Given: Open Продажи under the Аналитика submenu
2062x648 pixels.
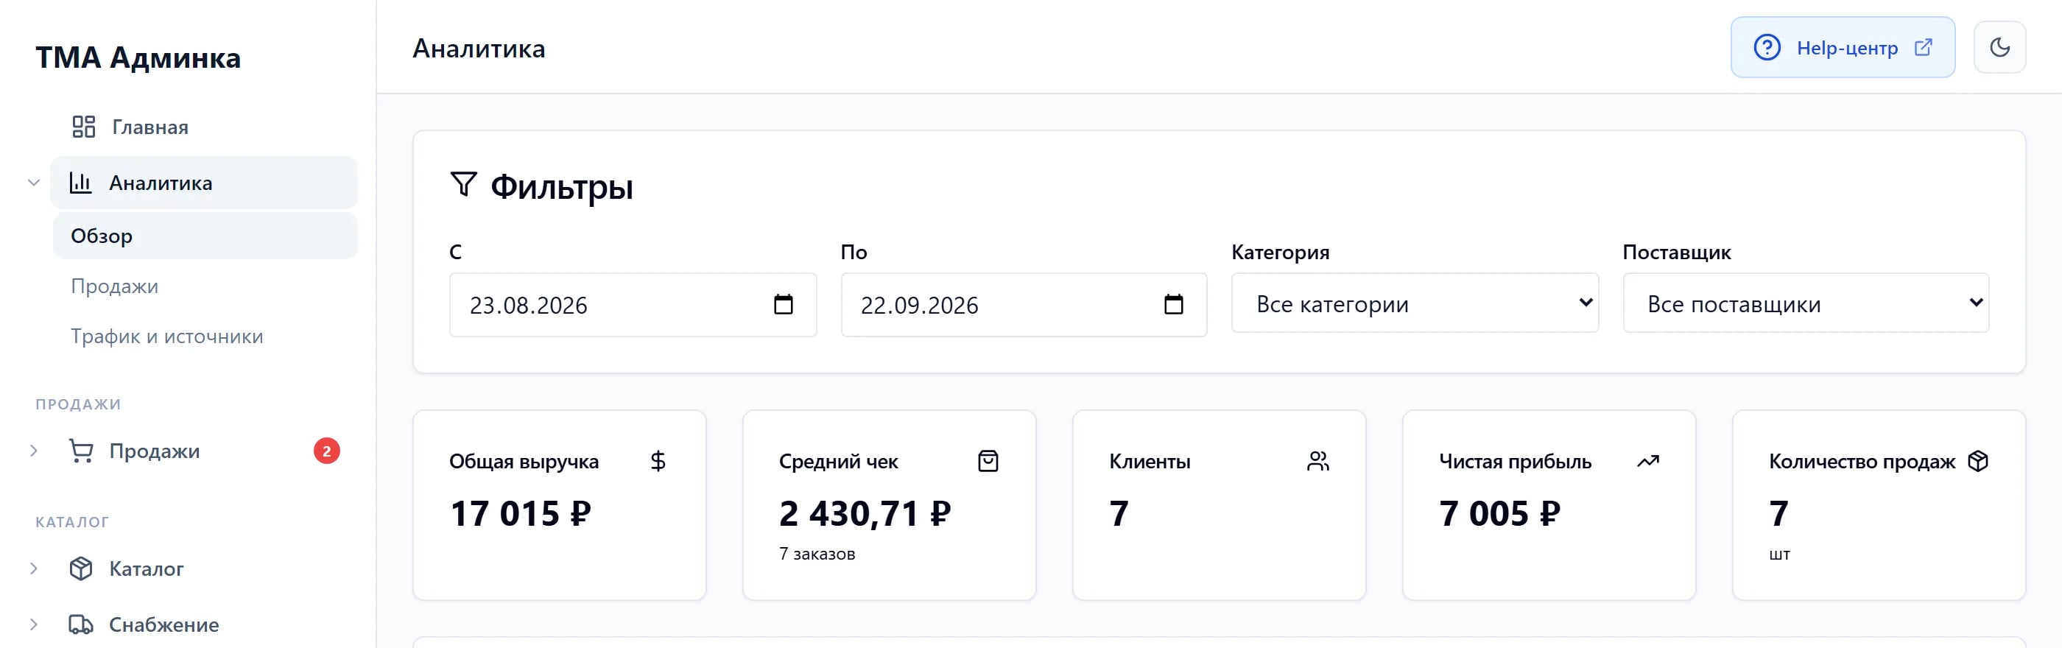Looking at the screenshot, I should 114,286.
